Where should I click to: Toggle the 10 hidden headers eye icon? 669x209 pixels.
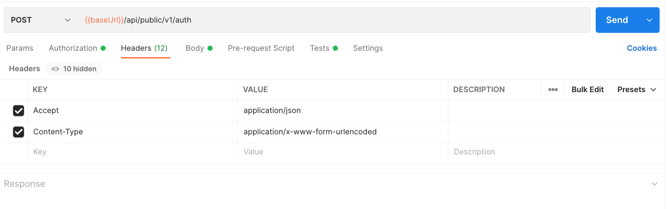55,69
